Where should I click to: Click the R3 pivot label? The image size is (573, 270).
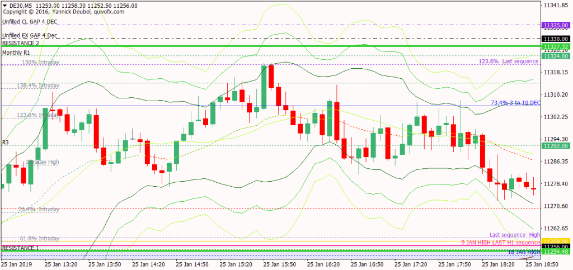(6, 143)
